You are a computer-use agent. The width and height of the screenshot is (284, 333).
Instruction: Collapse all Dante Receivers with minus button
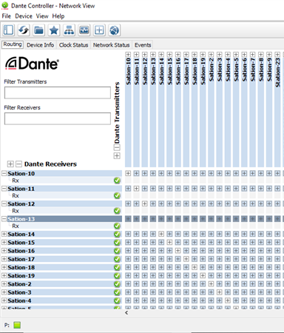coord(18,164)
